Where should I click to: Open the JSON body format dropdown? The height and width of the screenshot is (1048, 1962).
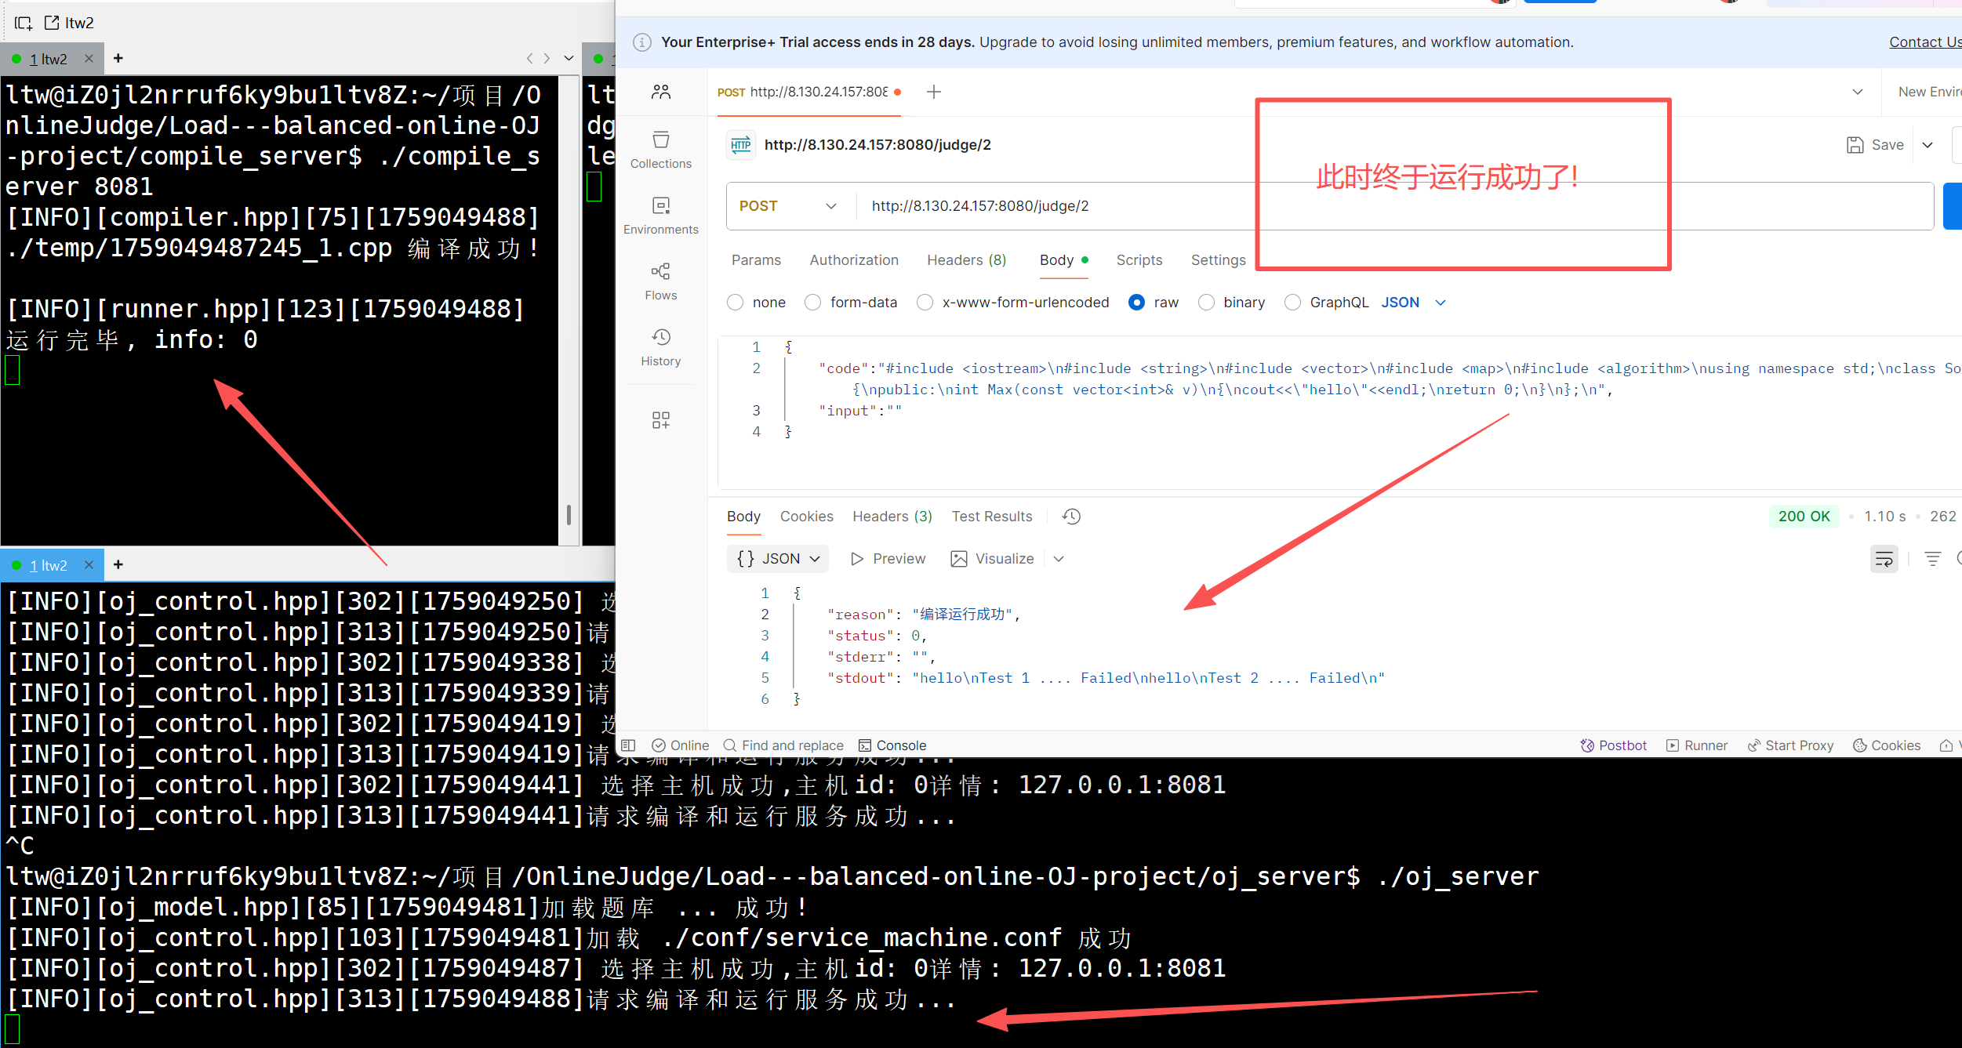click(1413, 303)
